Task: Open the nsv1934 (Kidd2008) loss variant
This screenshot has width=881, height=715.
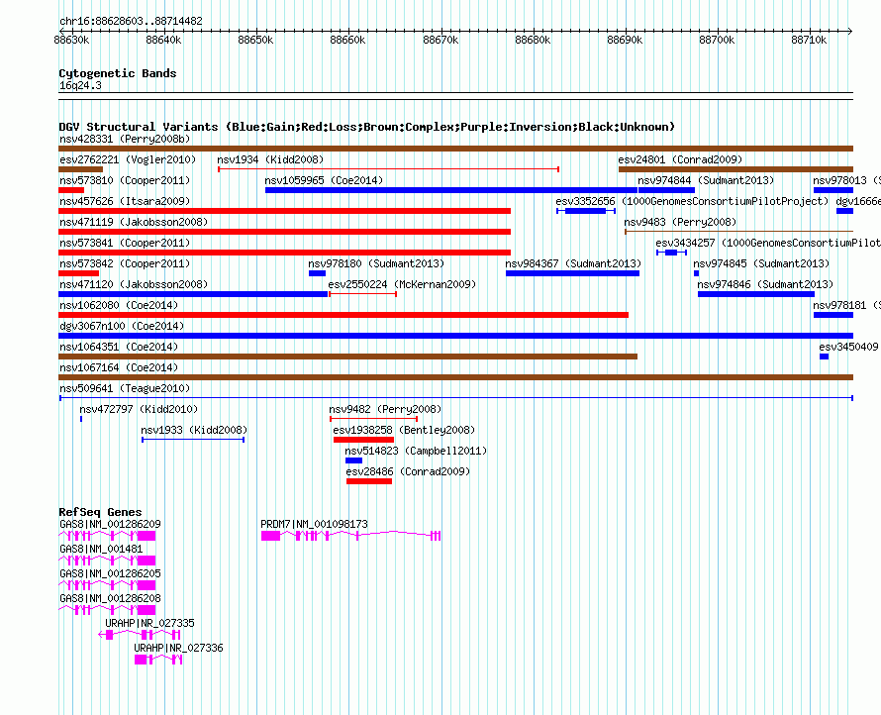Action: coord(388,169)
